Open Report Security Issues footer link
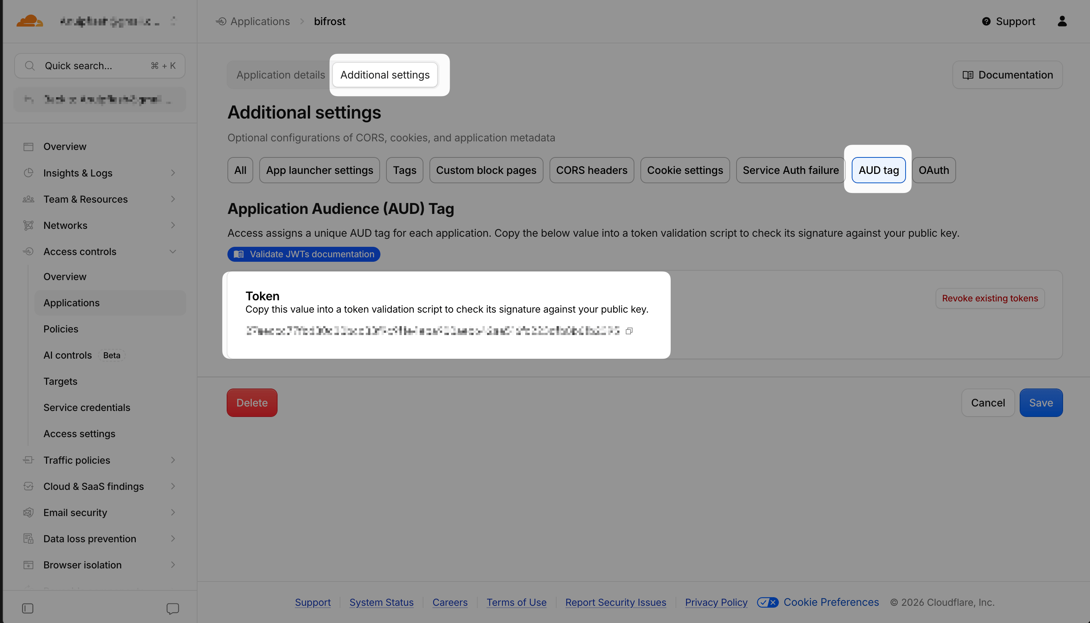 [x=615, y=602]
